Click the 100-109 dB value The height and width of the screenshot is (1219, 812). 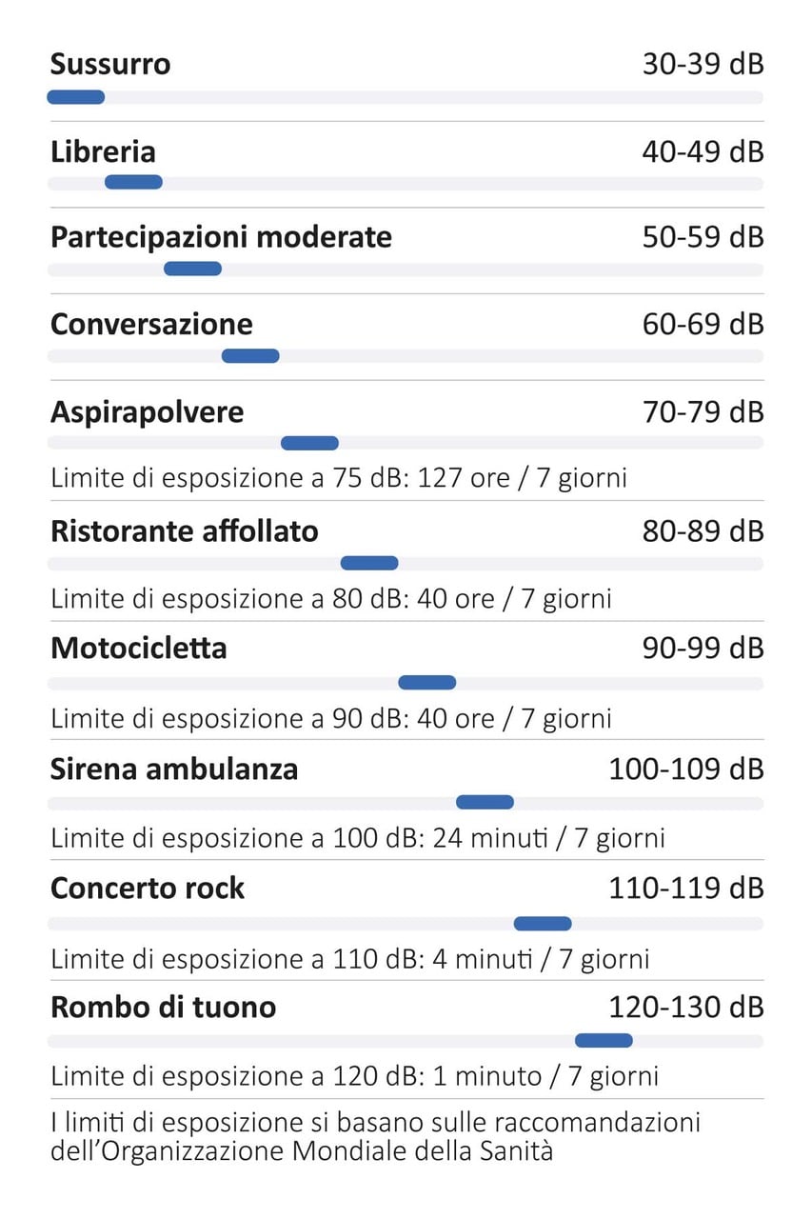point(686,768)
